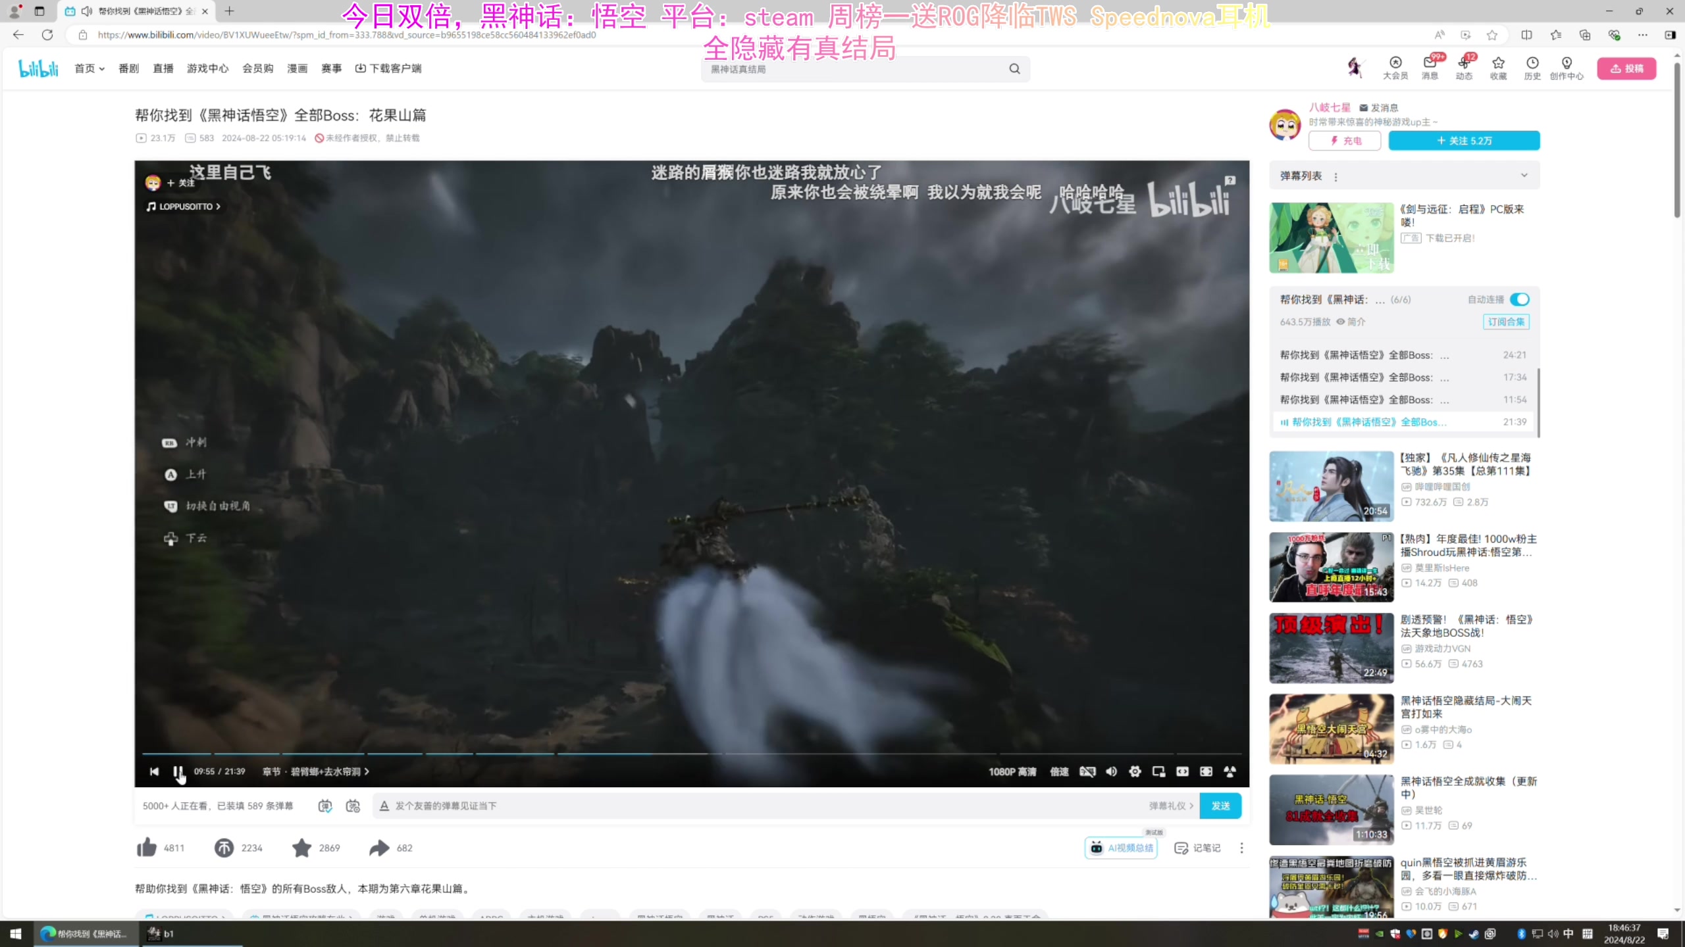Enter web fullscreen mode icon

coord(1206,771)
